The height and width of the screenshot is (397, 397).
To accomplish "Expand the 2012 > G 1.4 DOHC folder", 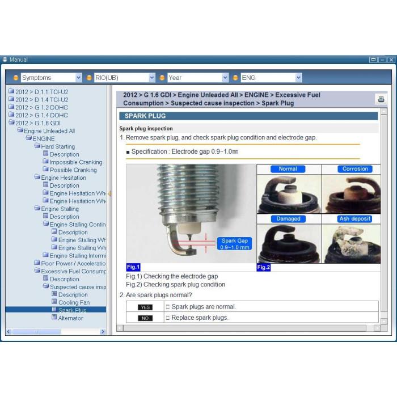I will pyautogui.click(x=11, y=115).
